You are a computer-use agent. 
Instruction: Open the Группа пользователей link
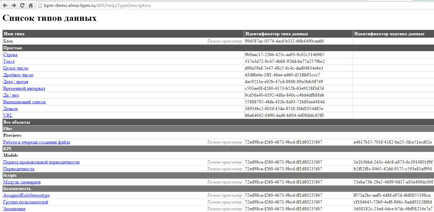coord(26,202)
